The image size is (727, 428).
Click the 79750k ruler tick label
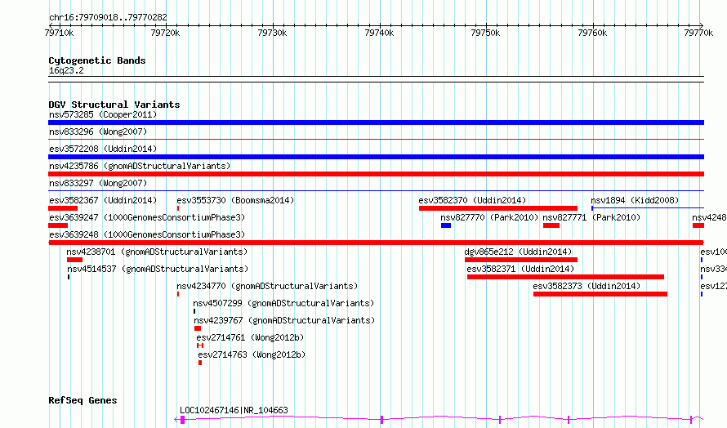pos(485,33)
